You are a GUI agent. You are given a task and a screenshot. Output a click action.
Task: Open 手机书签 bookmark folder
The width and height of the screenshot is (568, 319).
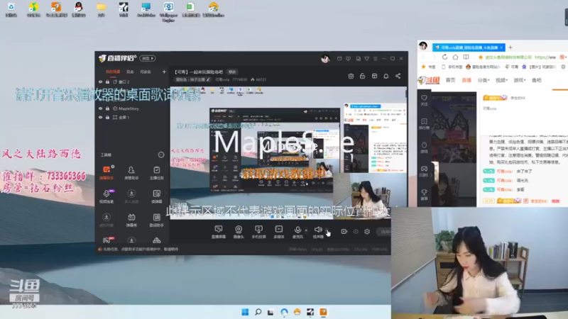pos(452,67)
